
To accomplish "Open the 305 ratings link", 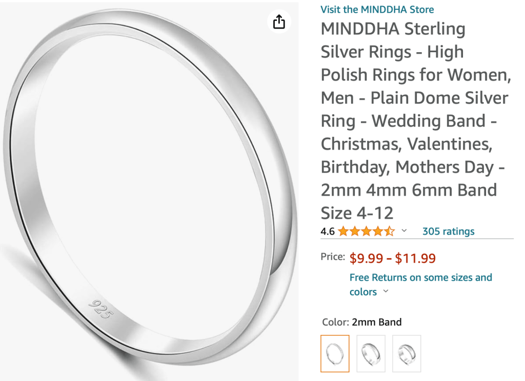I will pos(448,231).
